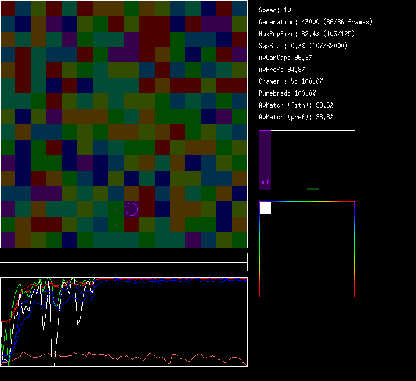Click the AvPref 94.8% line

(281, 70)
